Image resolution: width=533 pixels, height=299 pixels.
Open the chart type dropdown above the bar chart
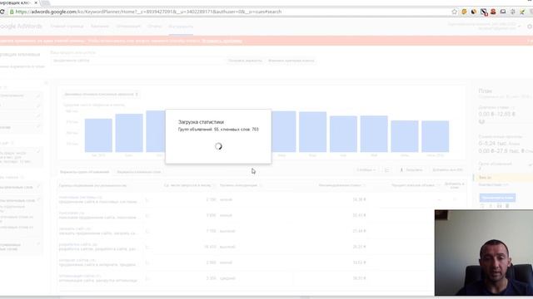(x=101, y=94)
